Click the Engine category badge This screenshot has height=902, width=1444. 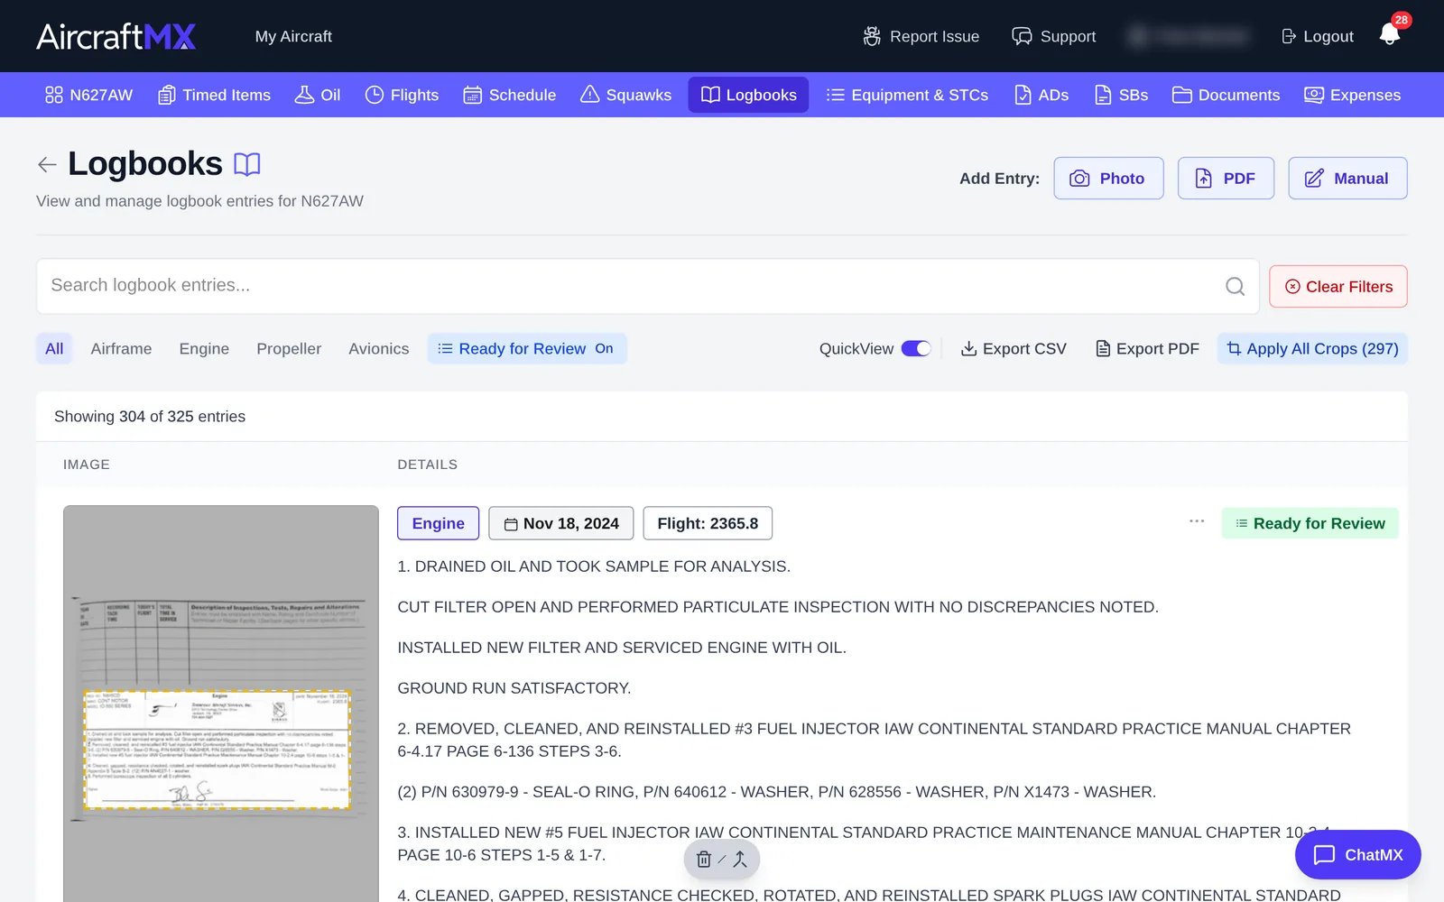point(439,523)
